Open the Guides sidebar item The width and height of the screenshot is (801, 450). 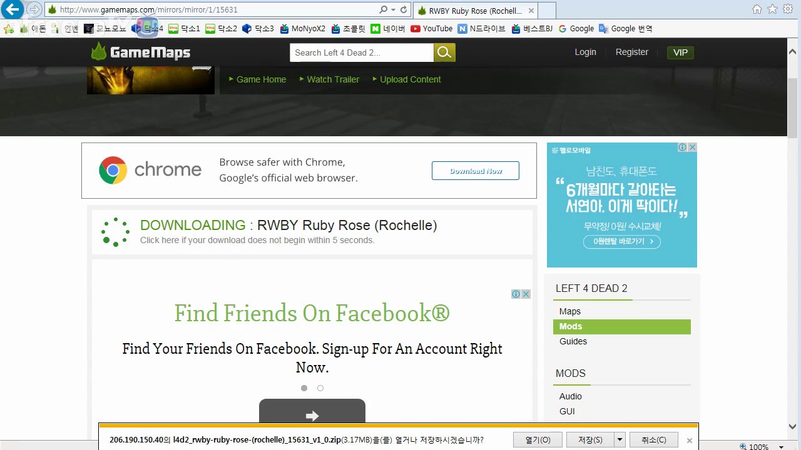[x=573, y=341]
